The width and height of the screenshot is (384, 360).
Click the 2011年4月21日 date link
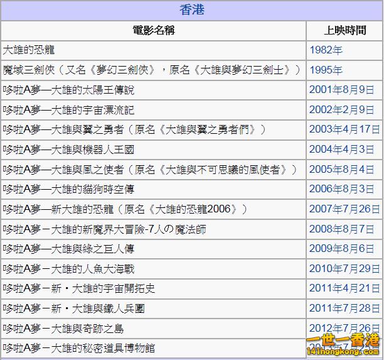pos(344,289)
